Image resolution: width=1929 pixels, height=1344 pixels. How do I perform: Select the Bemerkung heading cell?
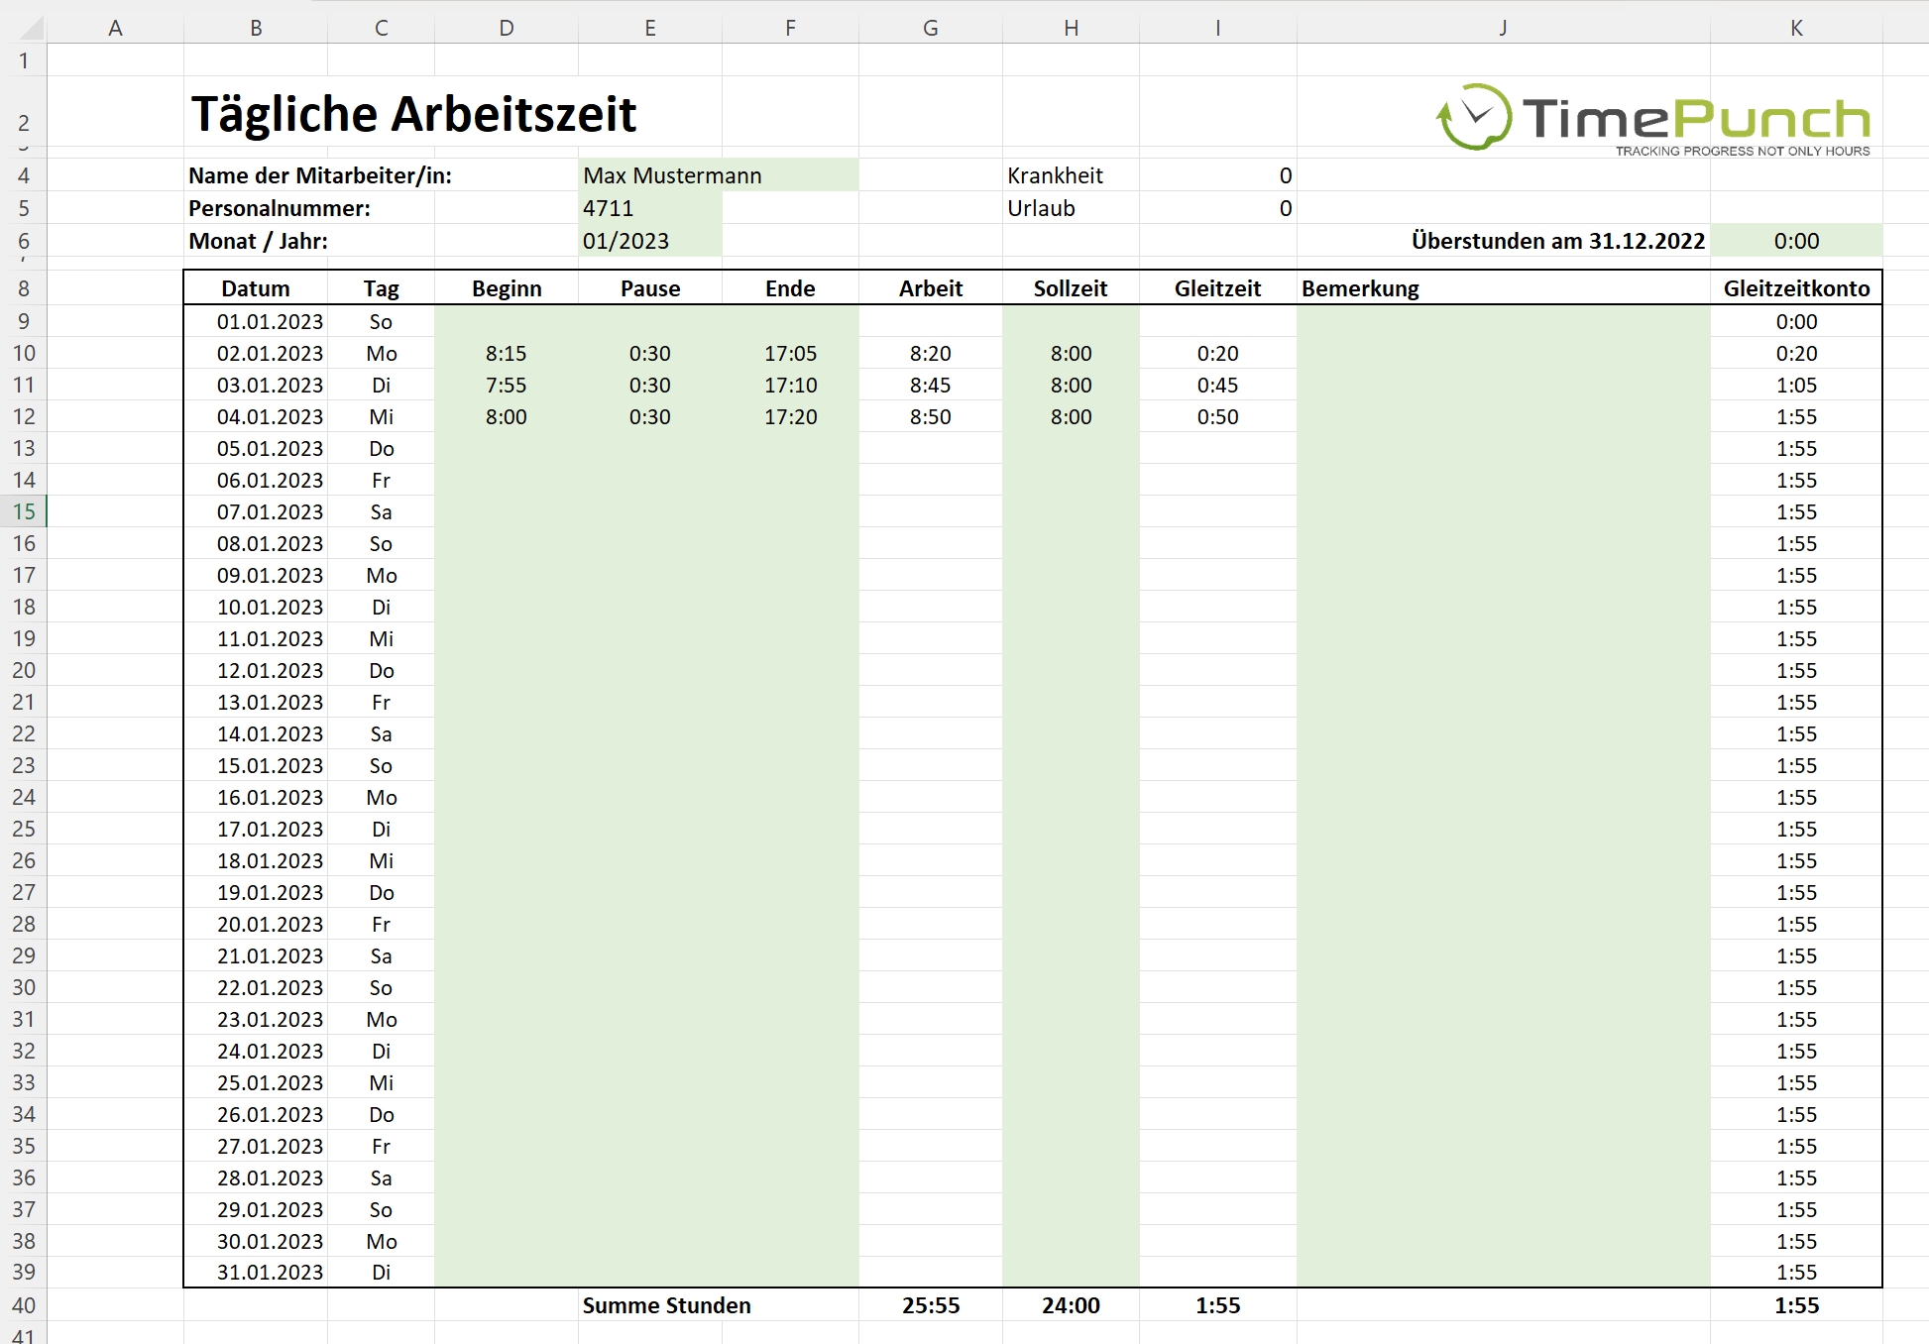click(x=1504, y=288)
